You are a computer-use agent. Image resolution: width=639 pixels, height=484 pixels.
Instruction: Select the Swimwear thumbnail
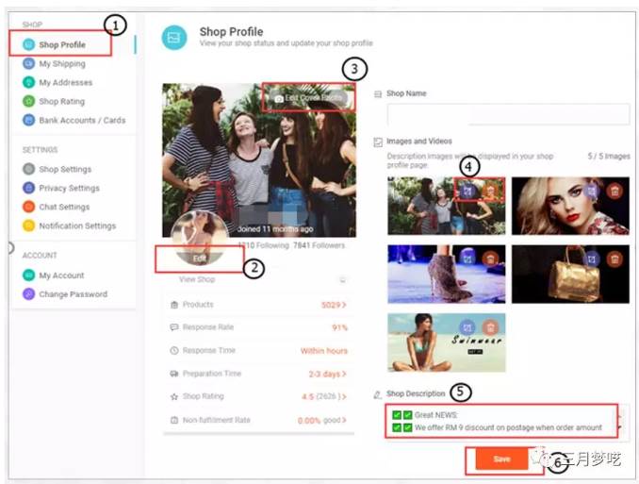pyautogui.click(x=446, y=342)
